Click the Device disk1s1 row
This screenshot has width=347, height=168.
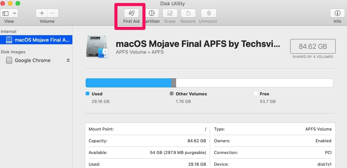273,164
